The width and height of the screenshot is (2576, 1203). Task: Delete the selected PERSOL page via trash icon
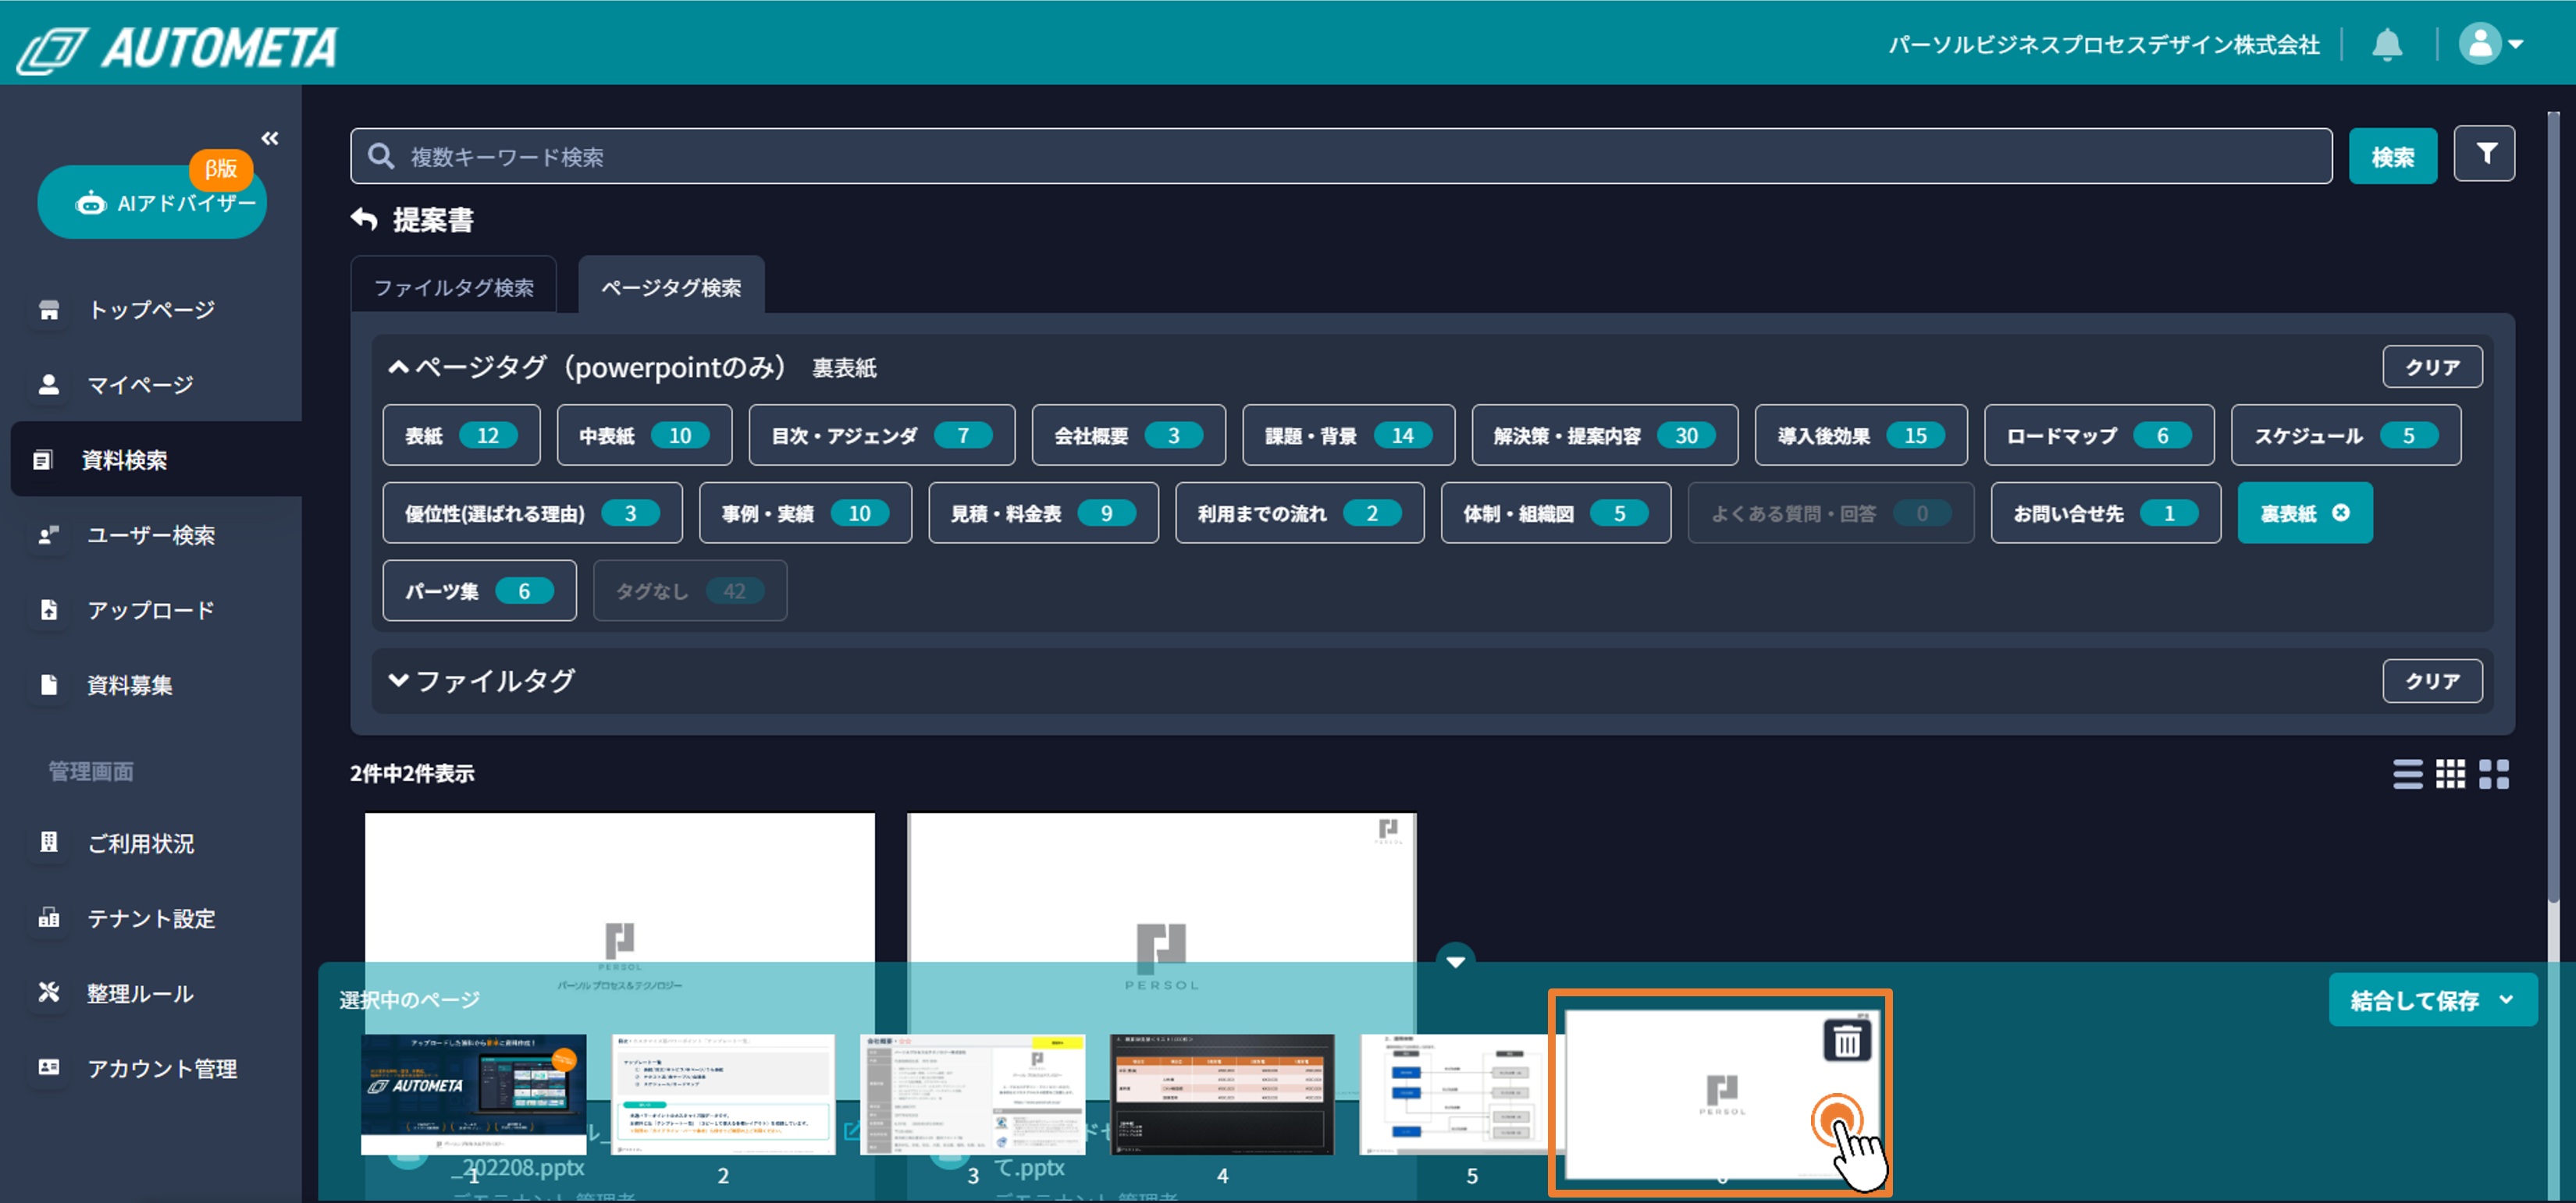(1846, 1042)
